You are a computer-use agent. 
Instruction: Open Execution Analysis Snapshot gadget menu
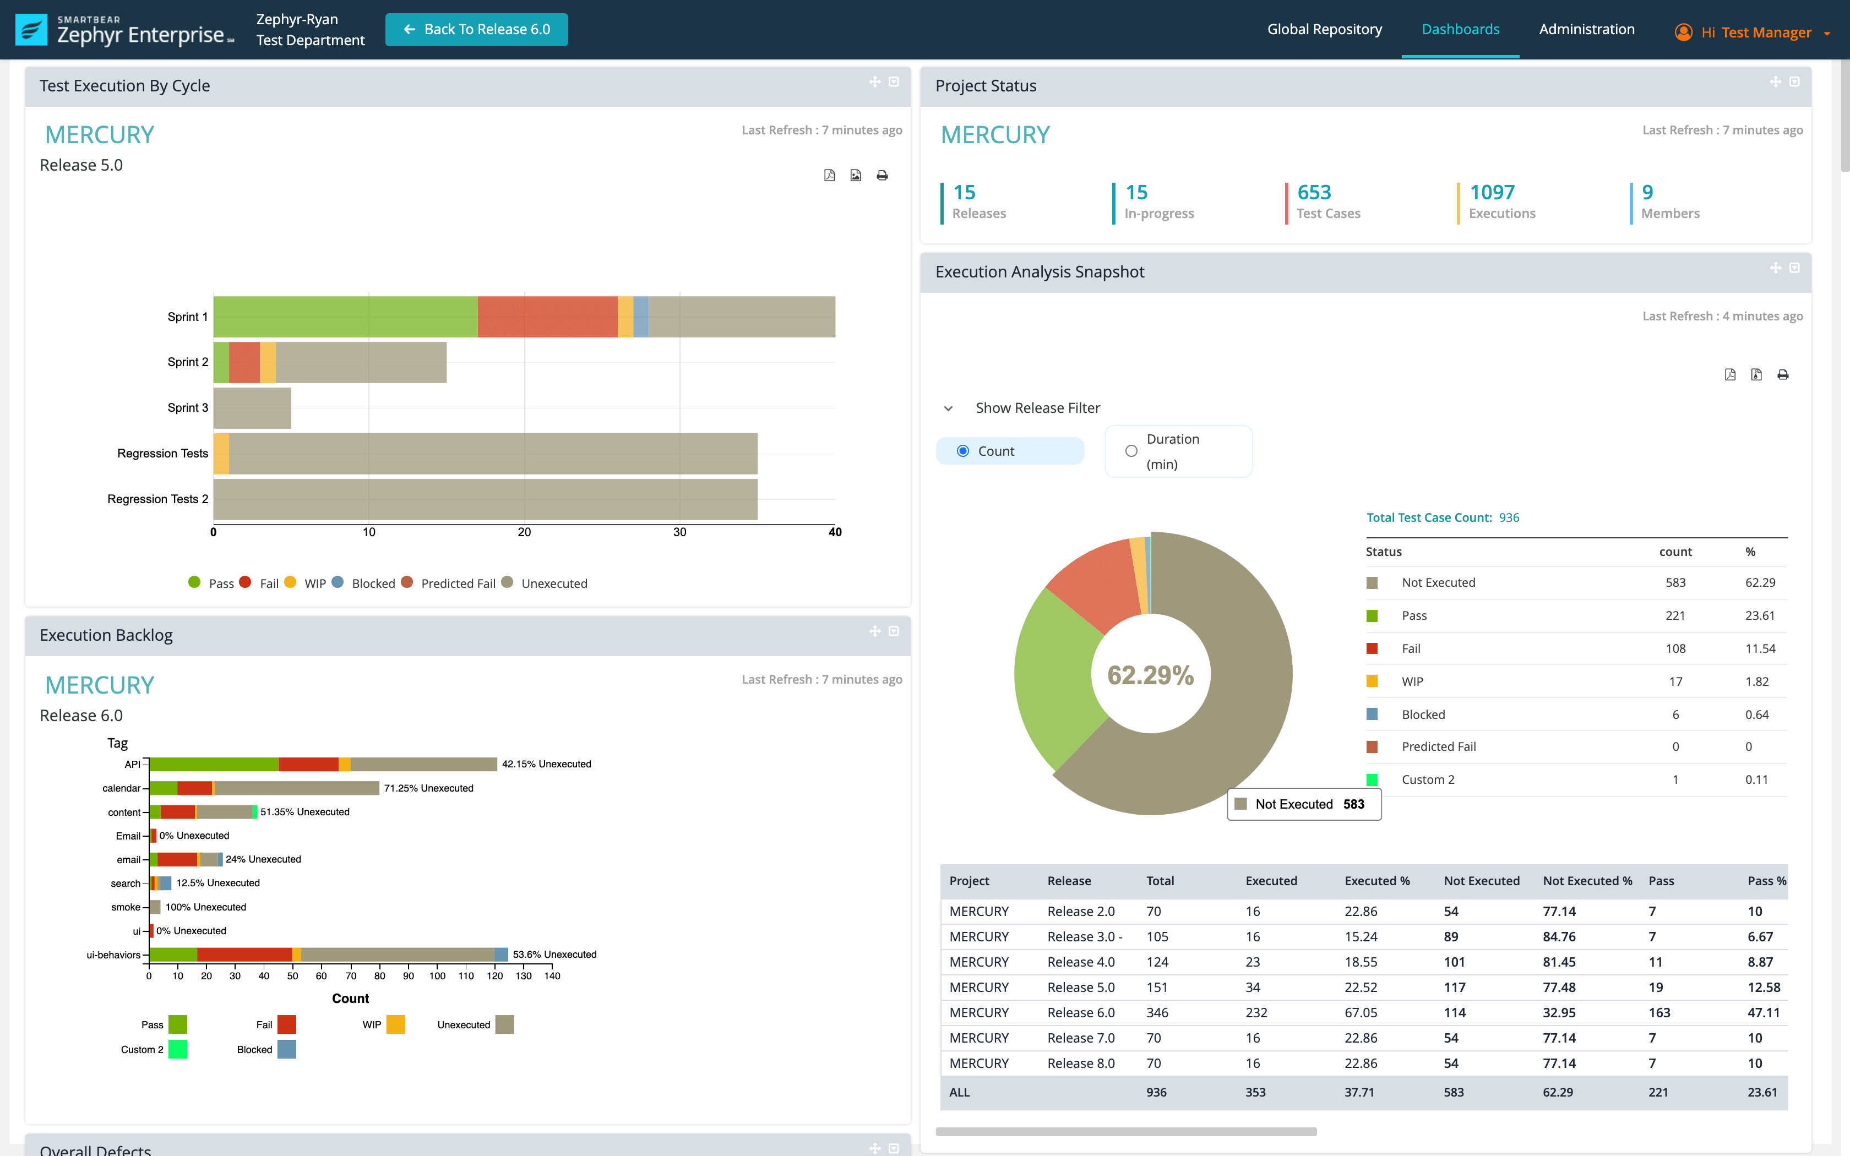(x=1794, y=268)
